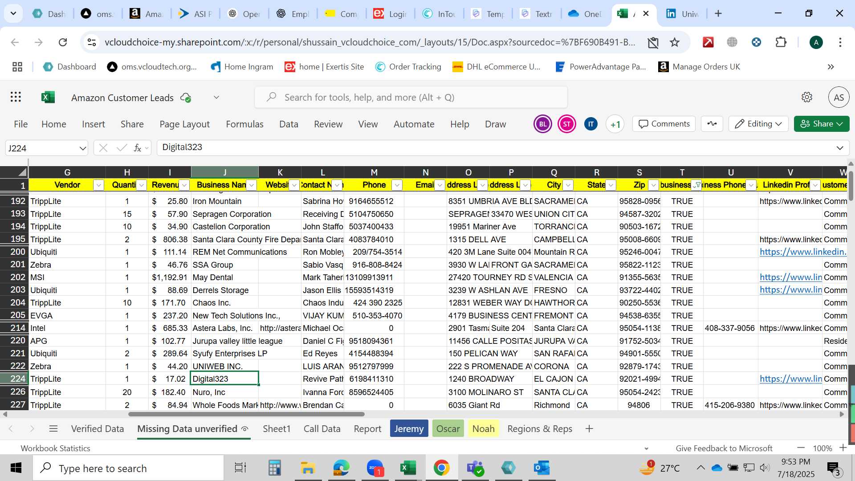Open Microsoft Teams from taskbar
Screen dimensions: 855x481
[x=475, y=468]
